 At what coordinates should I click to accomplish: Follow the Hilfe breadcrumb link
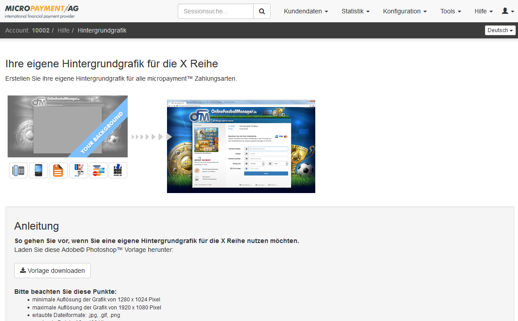63,30
